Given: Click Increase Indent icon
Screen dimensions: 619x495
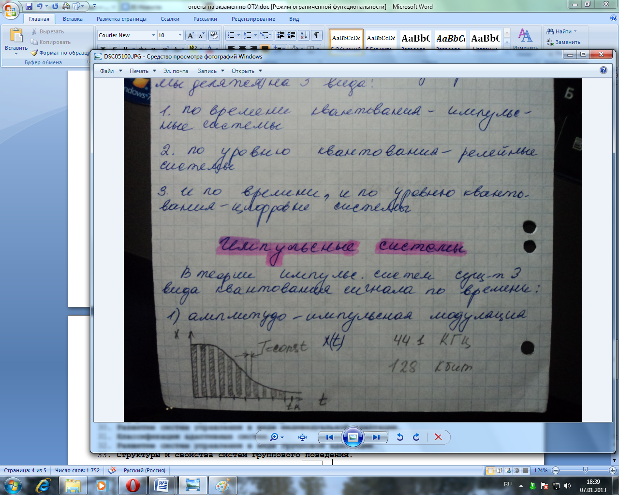Looking at the screenshot, I should coord(292,35).
